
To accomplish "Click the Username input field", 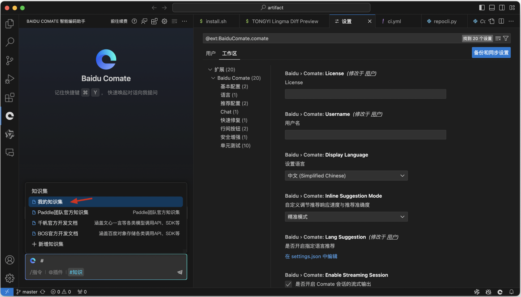I will (x=365, y=135).
